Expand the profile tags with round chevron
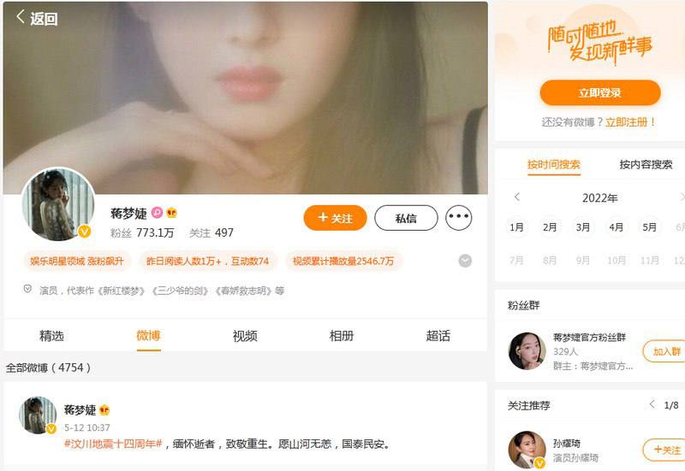685x471 pixels. pos(465,261)
